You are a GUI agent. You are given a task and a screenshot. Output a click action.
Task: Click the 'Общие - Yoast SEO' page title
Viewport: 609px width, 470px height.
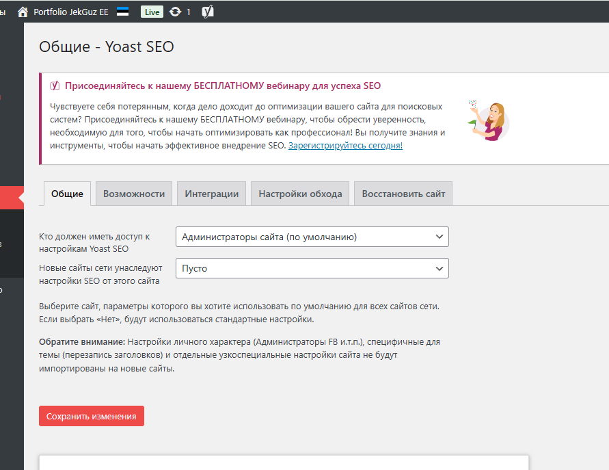point(107,47)
